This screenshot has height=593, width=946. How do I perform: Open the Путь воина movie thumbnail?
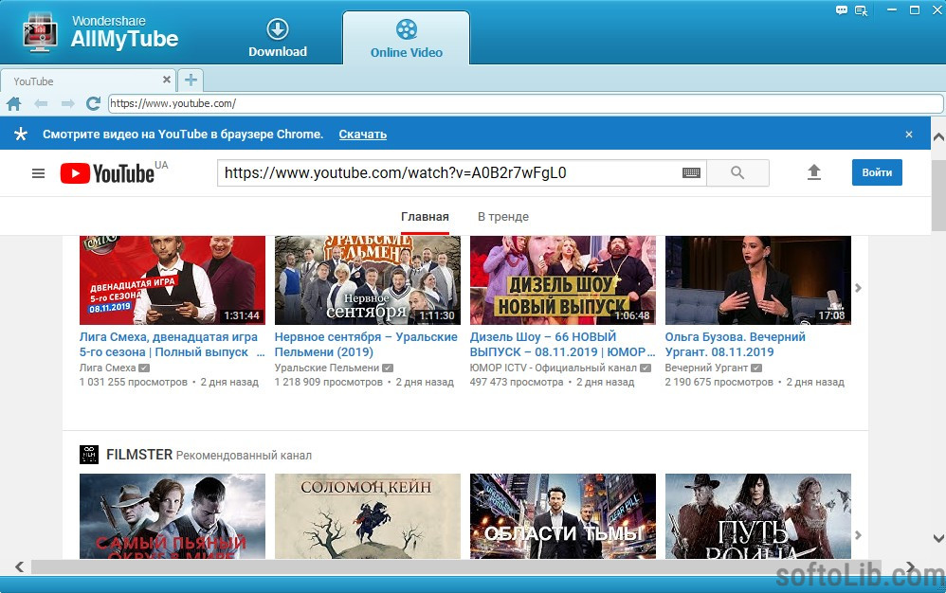point(757,516)
